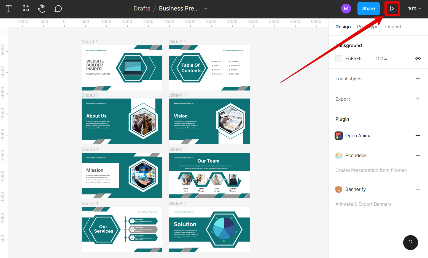
Task: Open the Inspect tab
Action: click(x=393, y=26)
